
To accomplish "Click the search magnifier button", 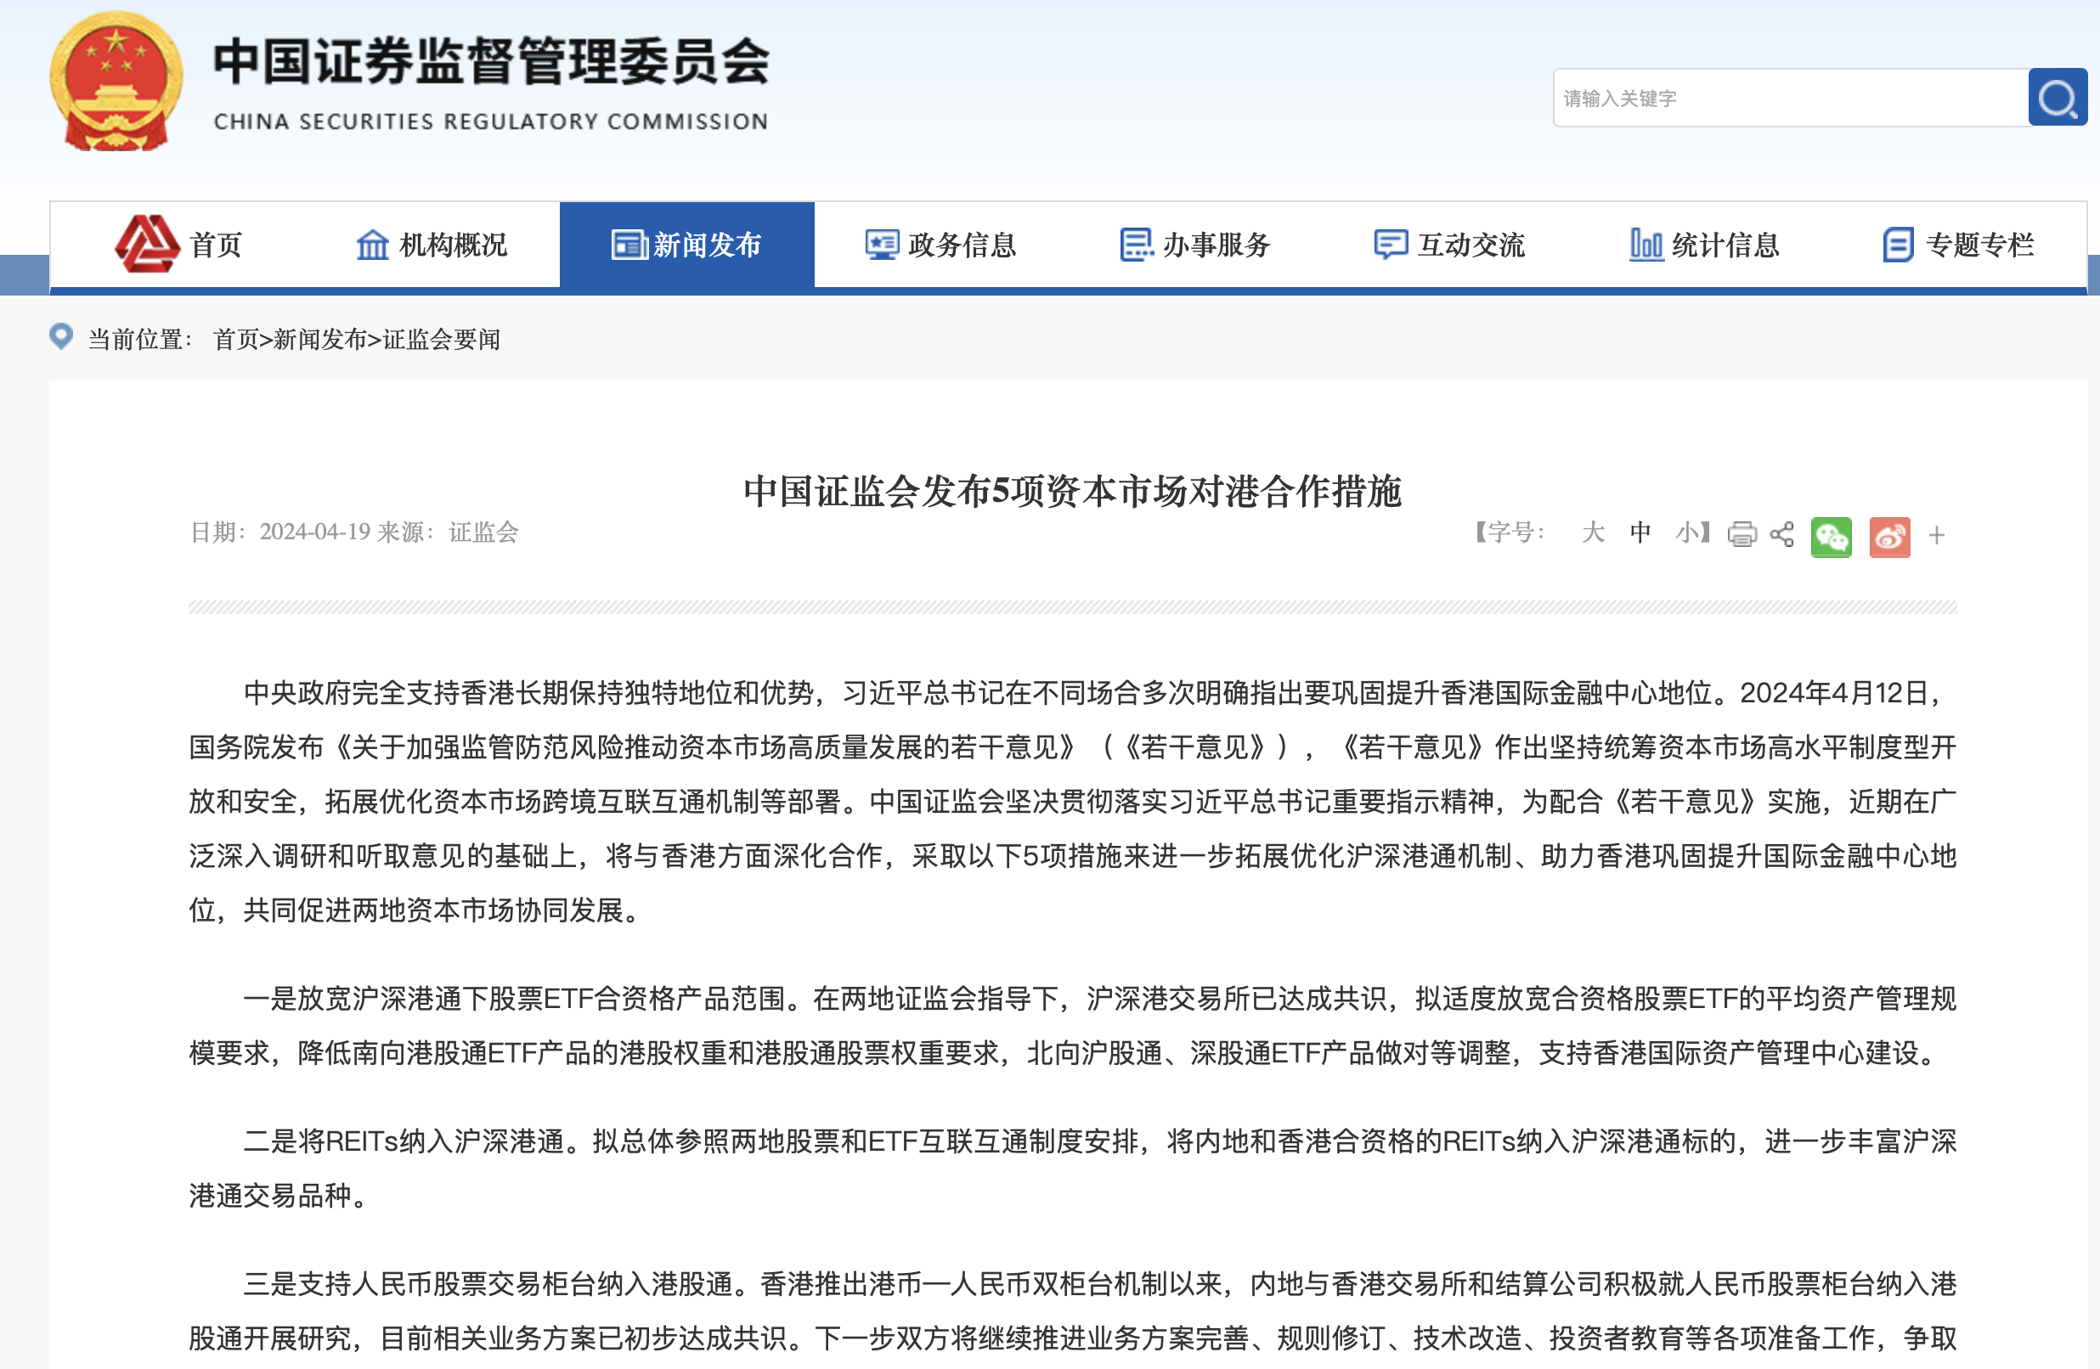I will [2057, 98].
